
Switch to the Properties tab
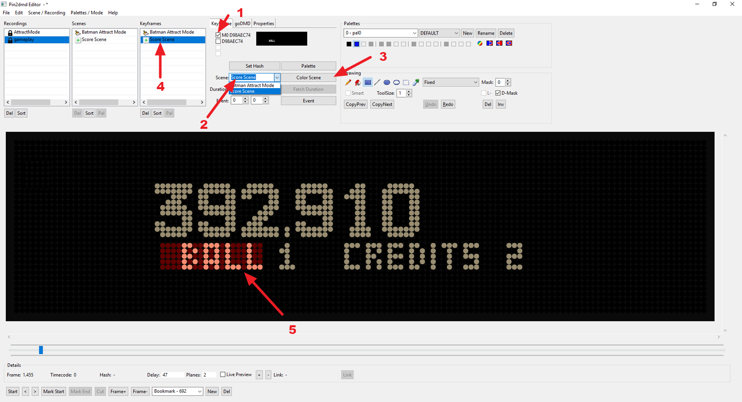point(264,23)
